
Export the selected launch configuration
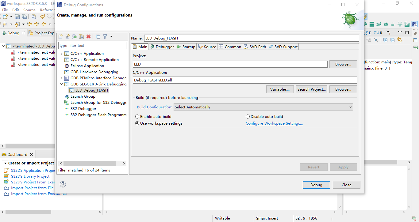(x=74, y=36)
